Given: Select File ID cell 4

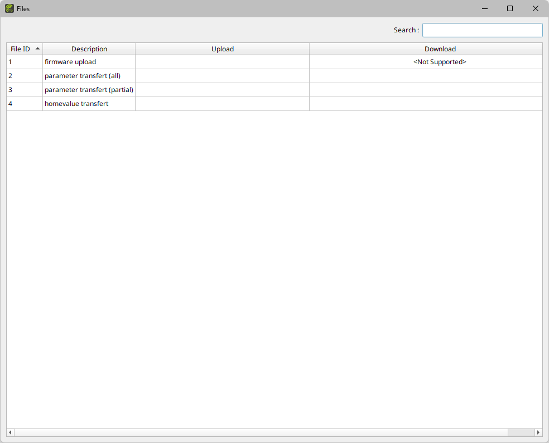Looking at the screenshot, I should click(x=25, y=104).
